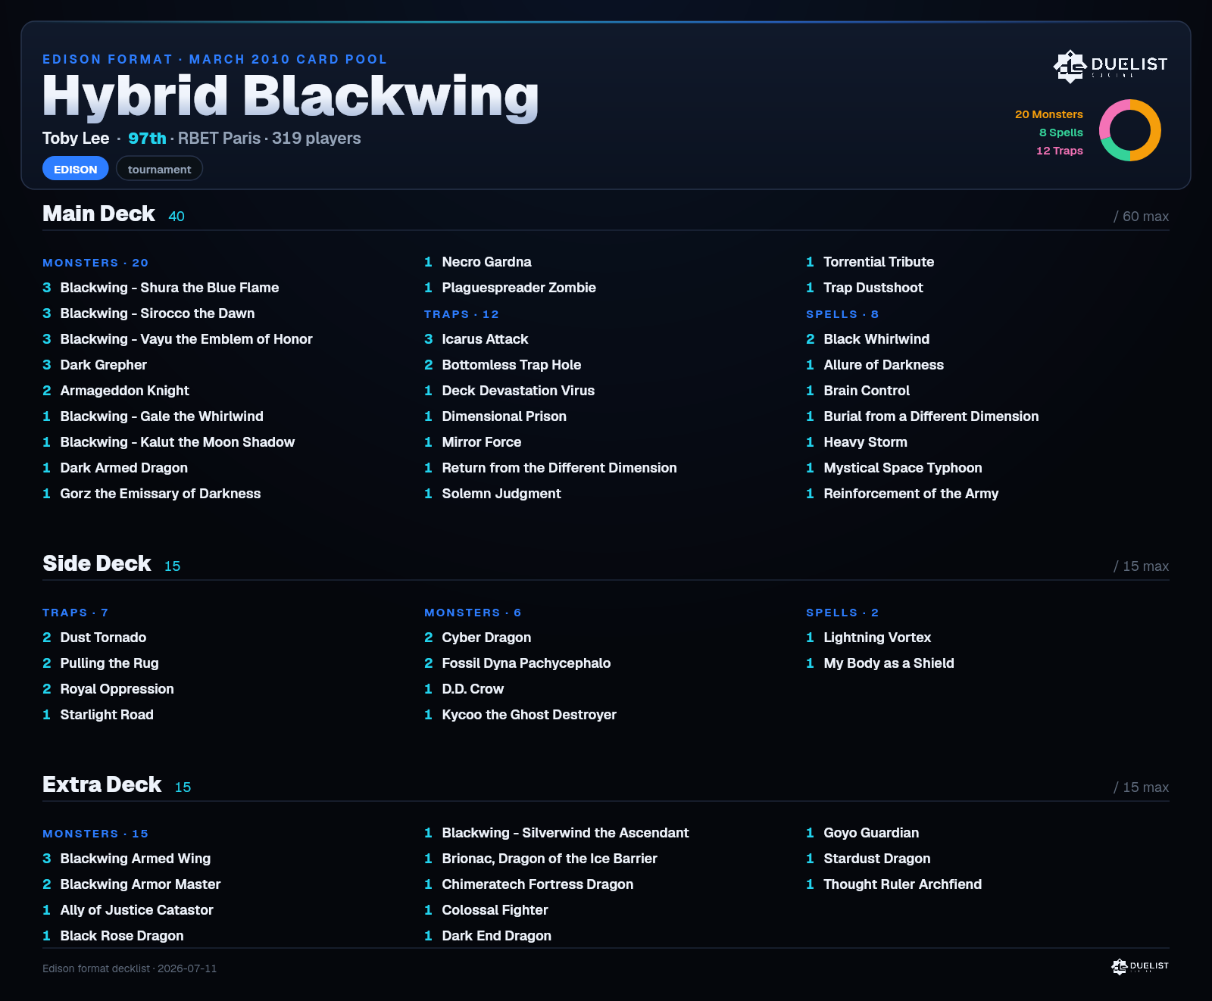Click Heavy Storm in spells list
Screen dimensions: 1212x1001
tap(865, 442)
